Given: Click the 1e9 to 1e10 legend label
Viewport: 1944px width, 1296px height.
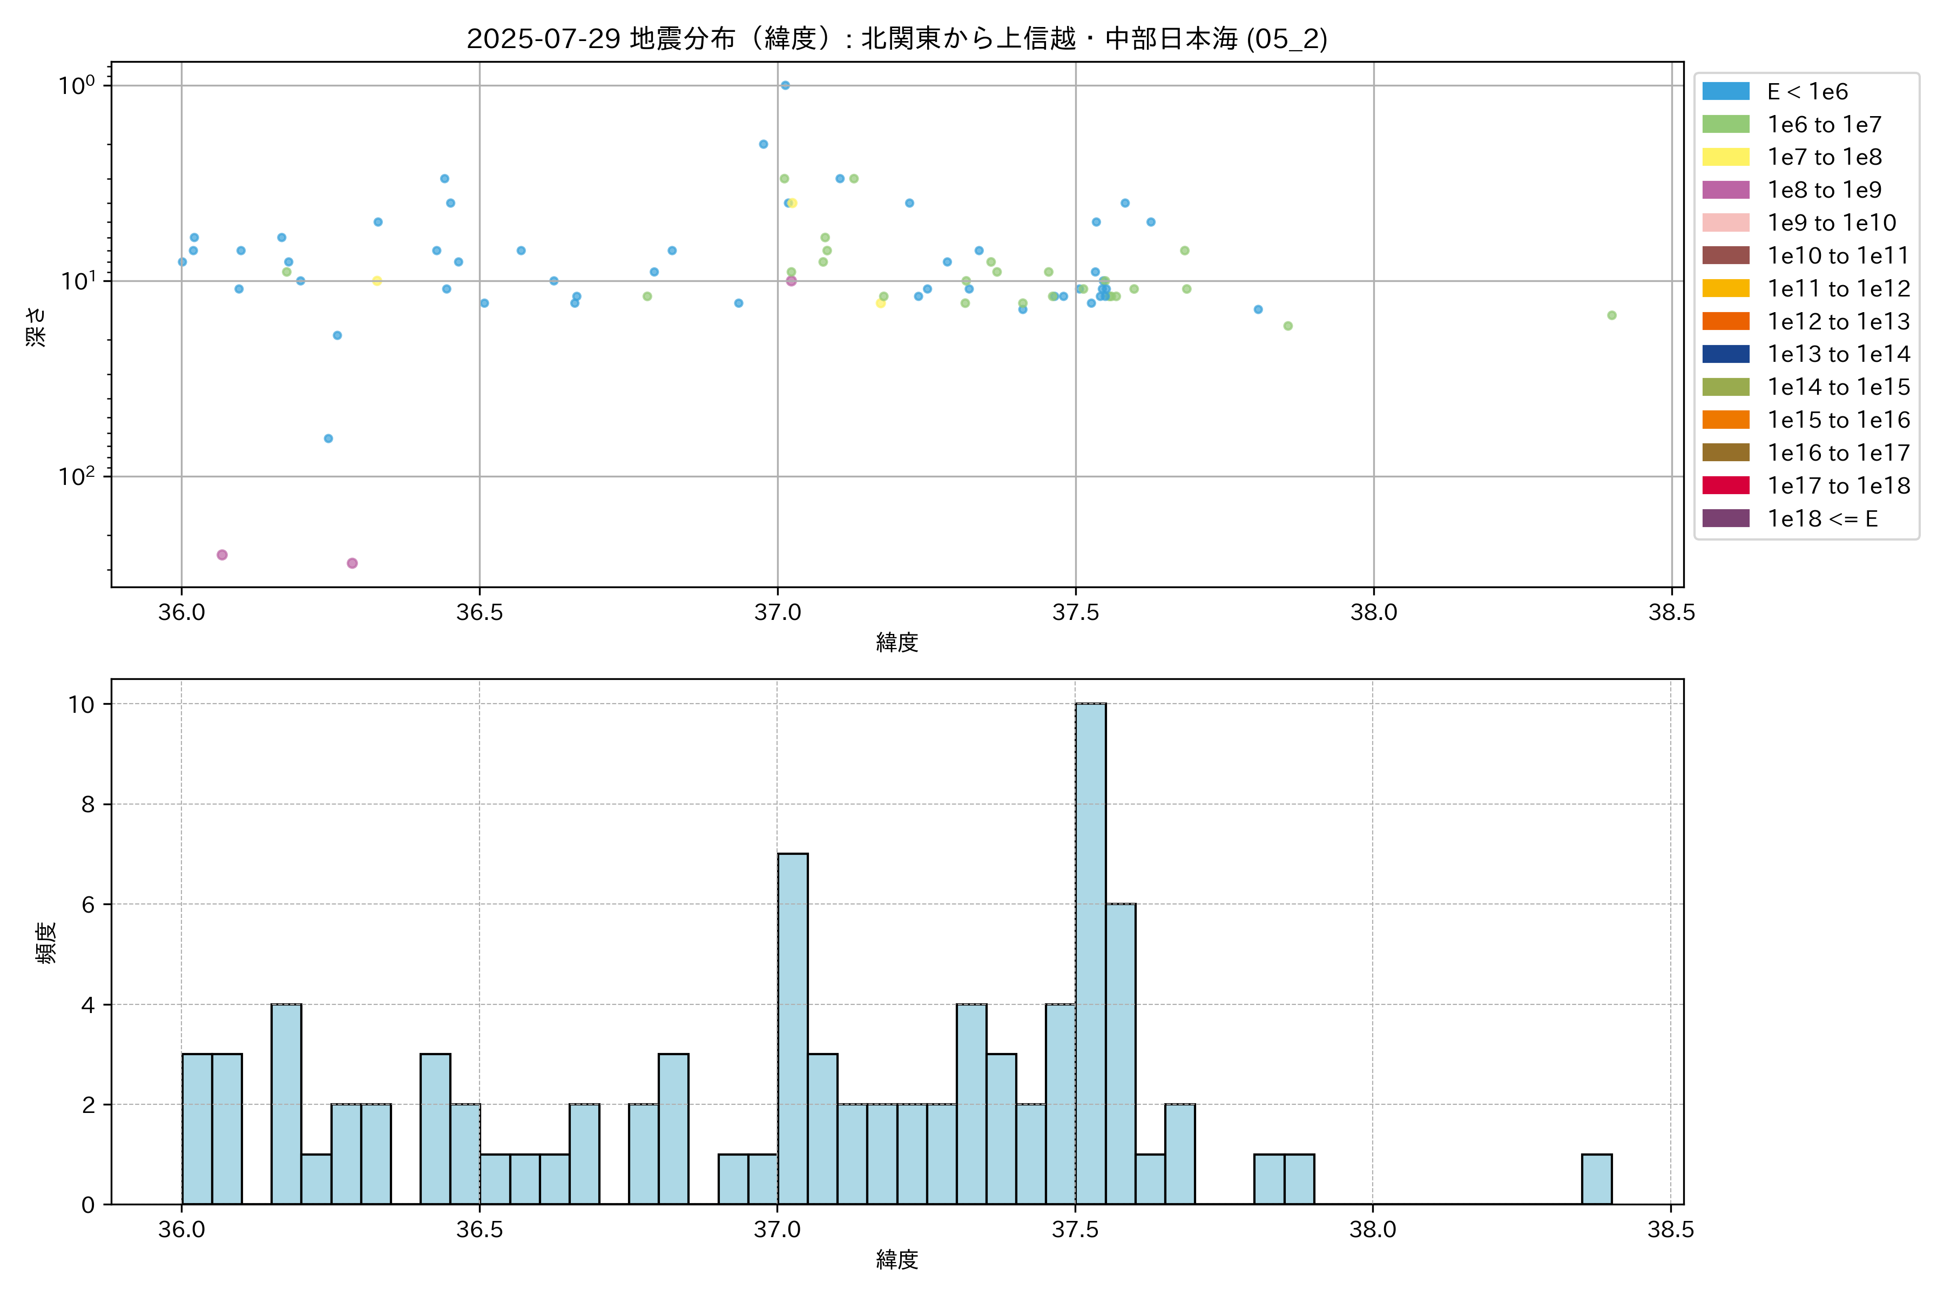Looking at the screenshot, I should [x=1832, y=223].
